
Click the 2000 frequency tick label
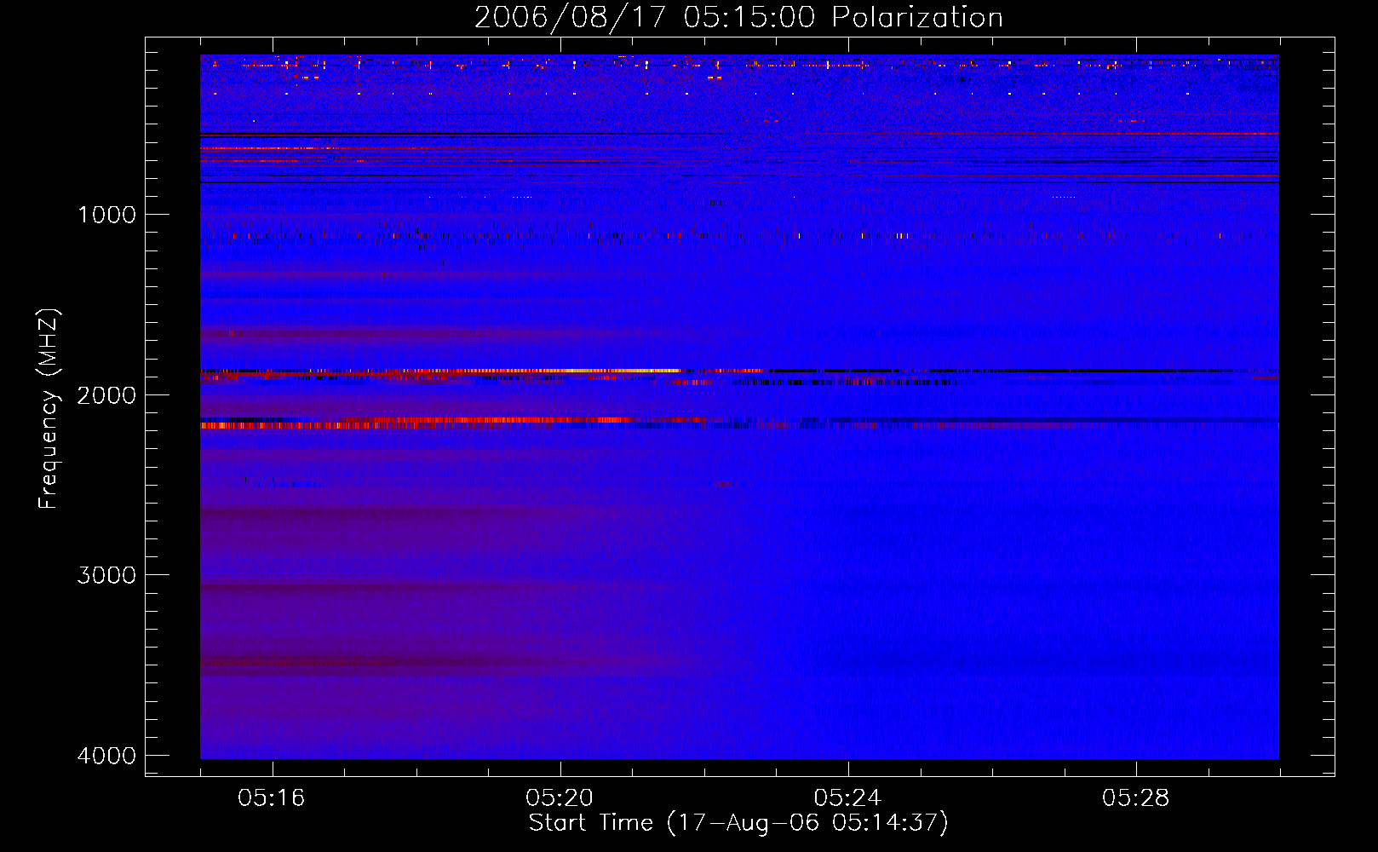click(106, 395)
